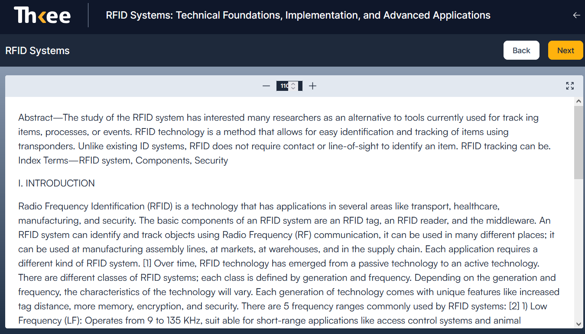585x334 pixels.
Task: Zoom in with the plus icon
Action: 312,86
